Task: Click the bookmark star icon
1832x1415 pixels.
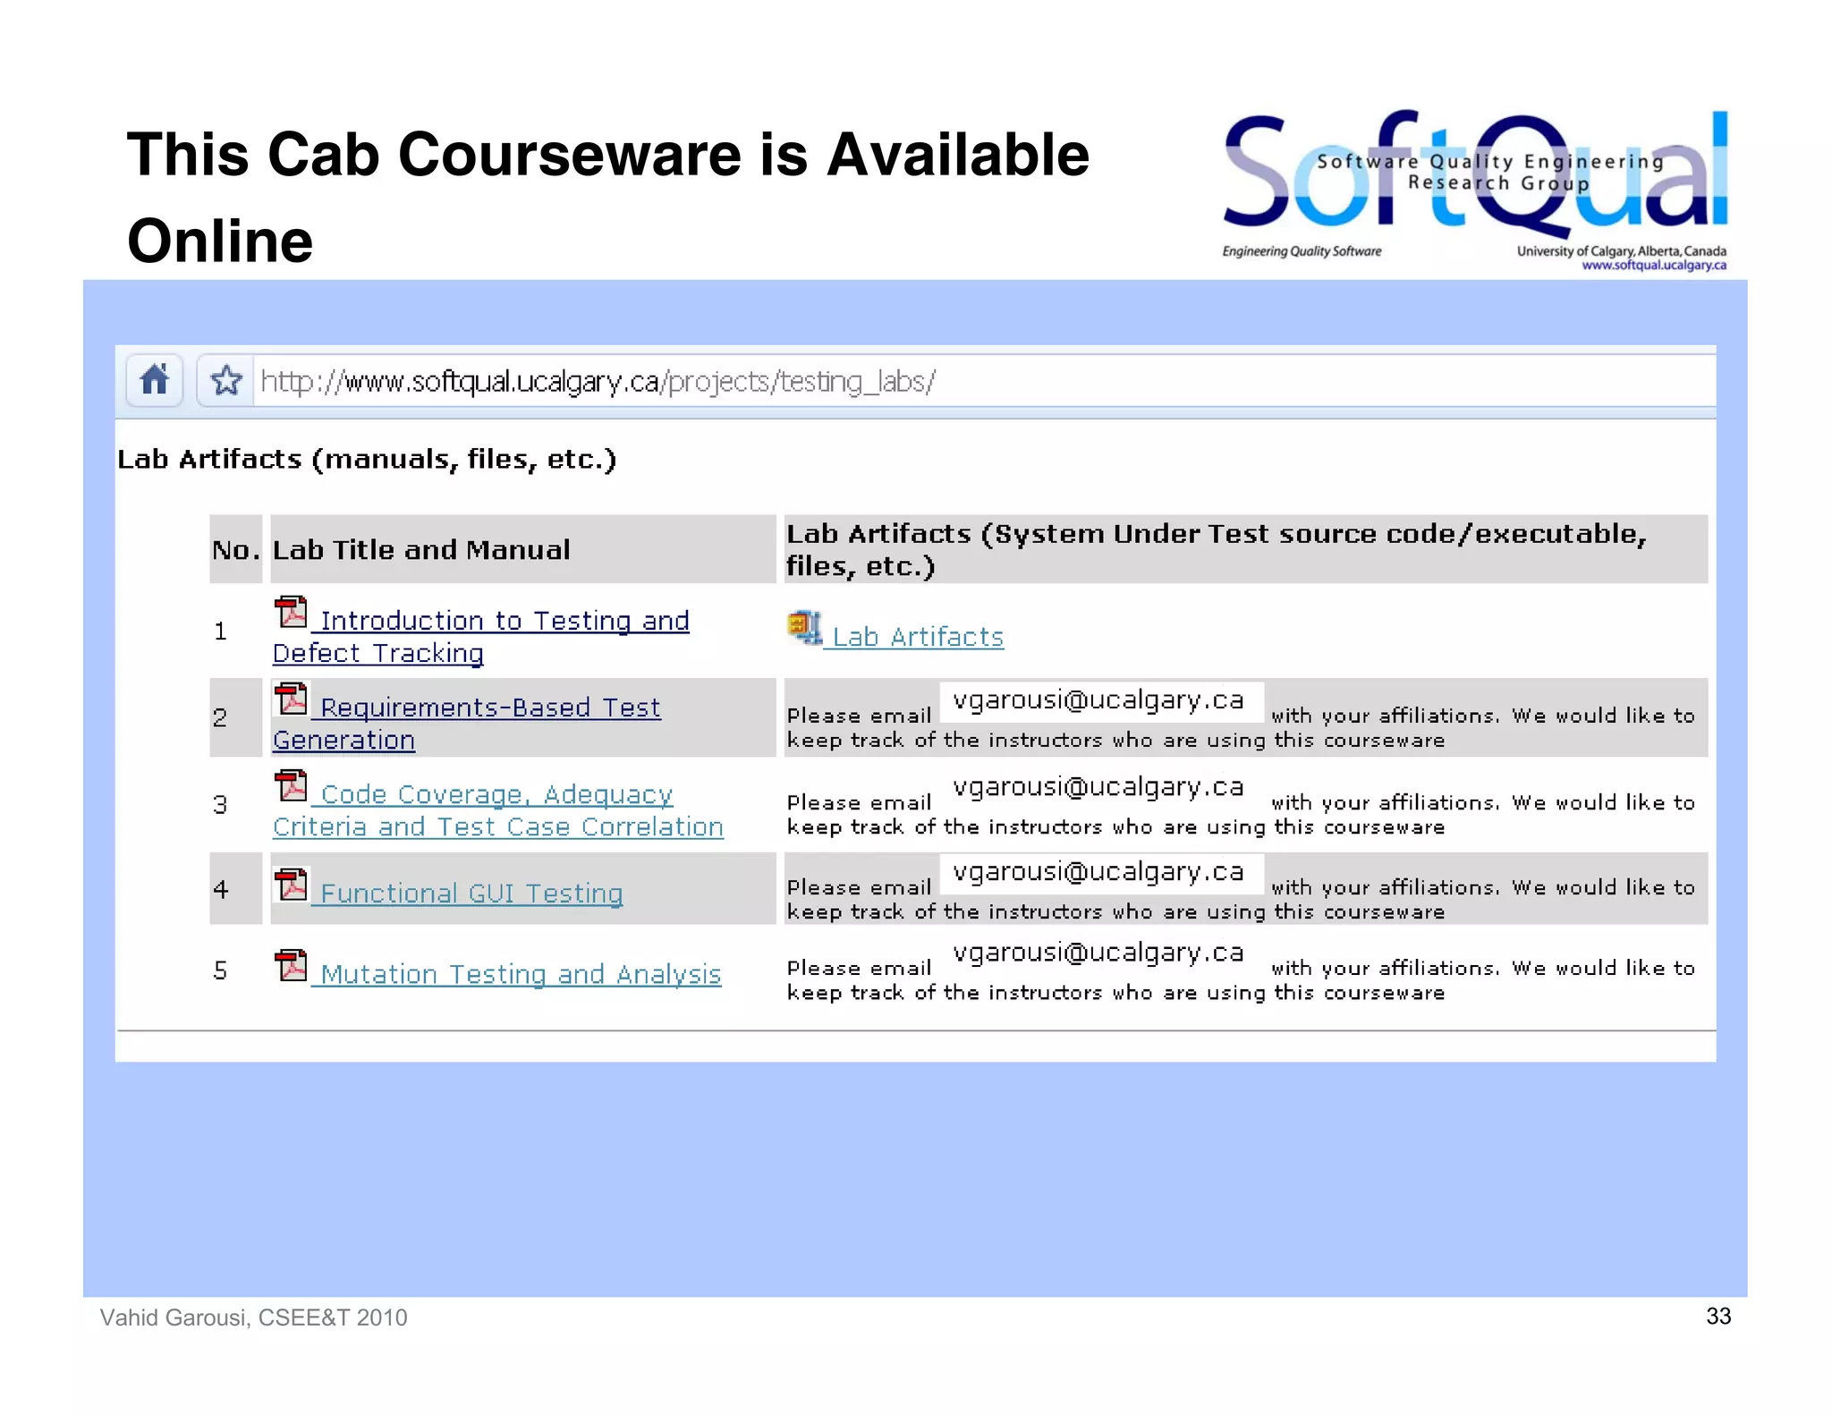Action: [226, 380]
